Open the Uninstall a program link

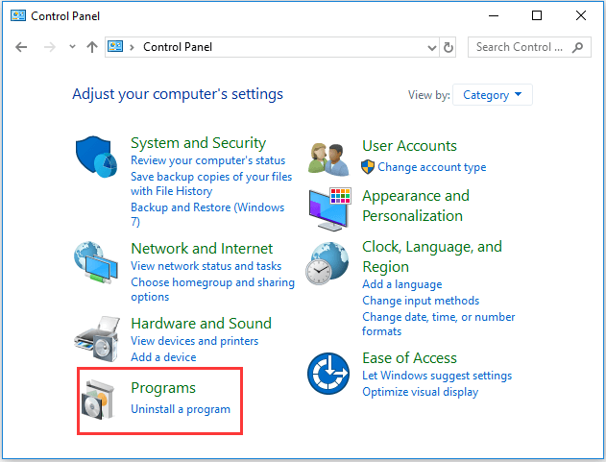[x=181, y=409]
